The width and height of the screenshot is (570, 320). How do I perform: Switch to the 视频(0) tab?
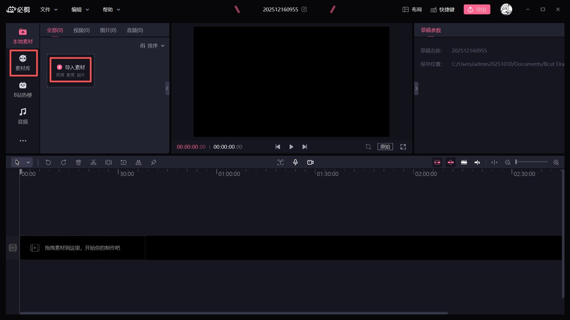[81, 30]
